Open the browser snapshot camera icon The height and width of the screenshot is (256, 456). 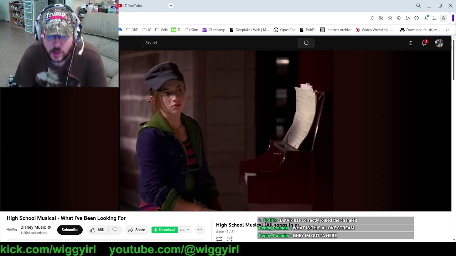tap(390, 18)
